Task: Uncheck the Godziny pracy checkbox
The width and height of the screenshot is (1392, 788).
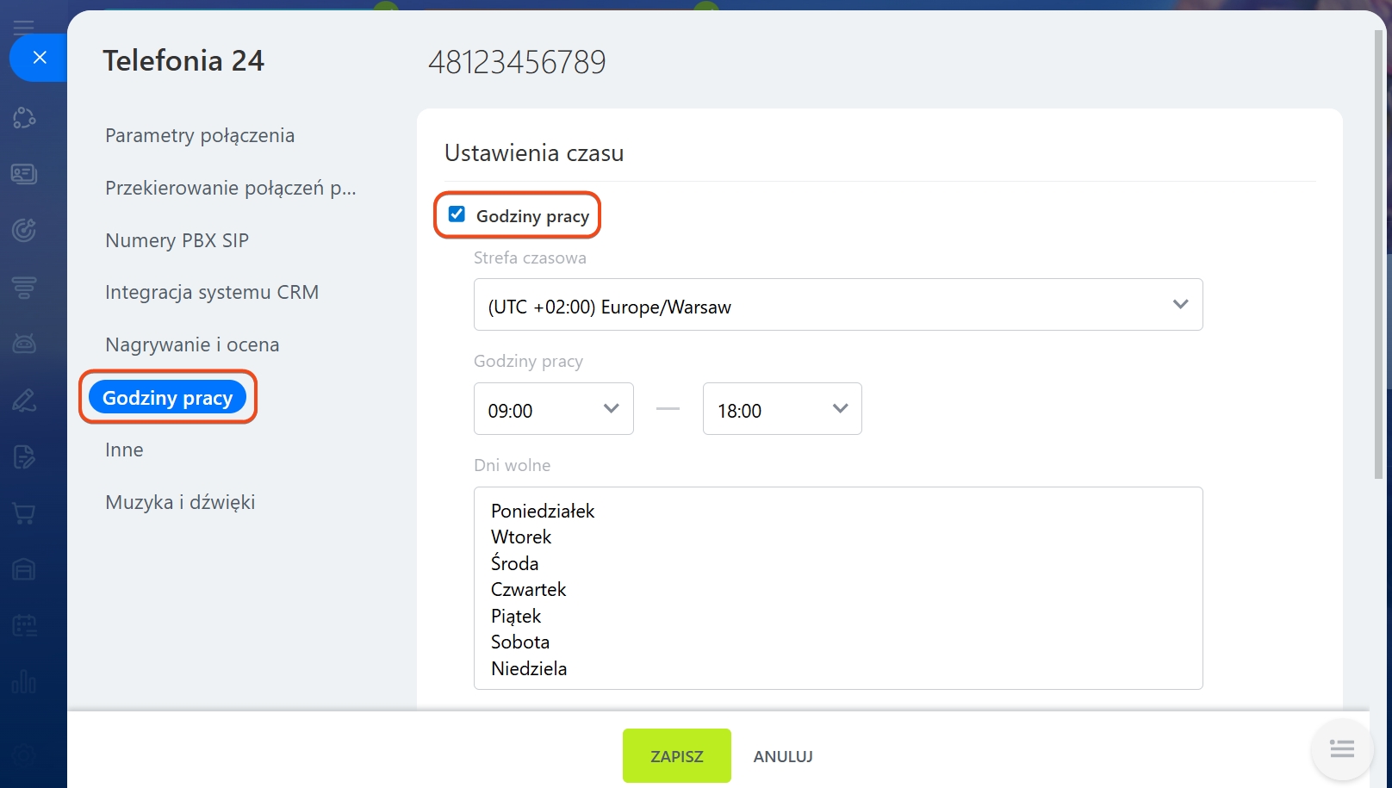Action: 457,214
